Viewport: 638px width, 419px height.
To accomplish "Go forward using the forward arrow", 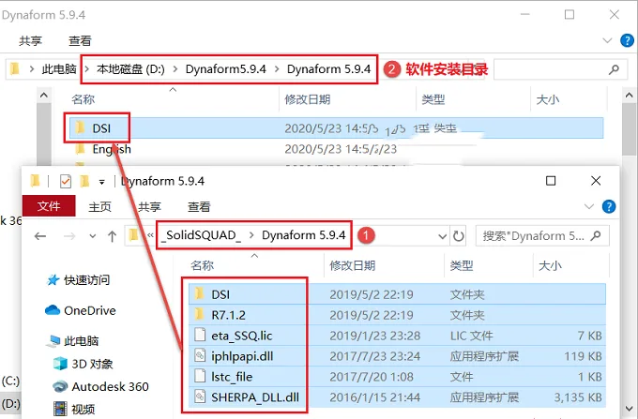I will click(69, 235).
